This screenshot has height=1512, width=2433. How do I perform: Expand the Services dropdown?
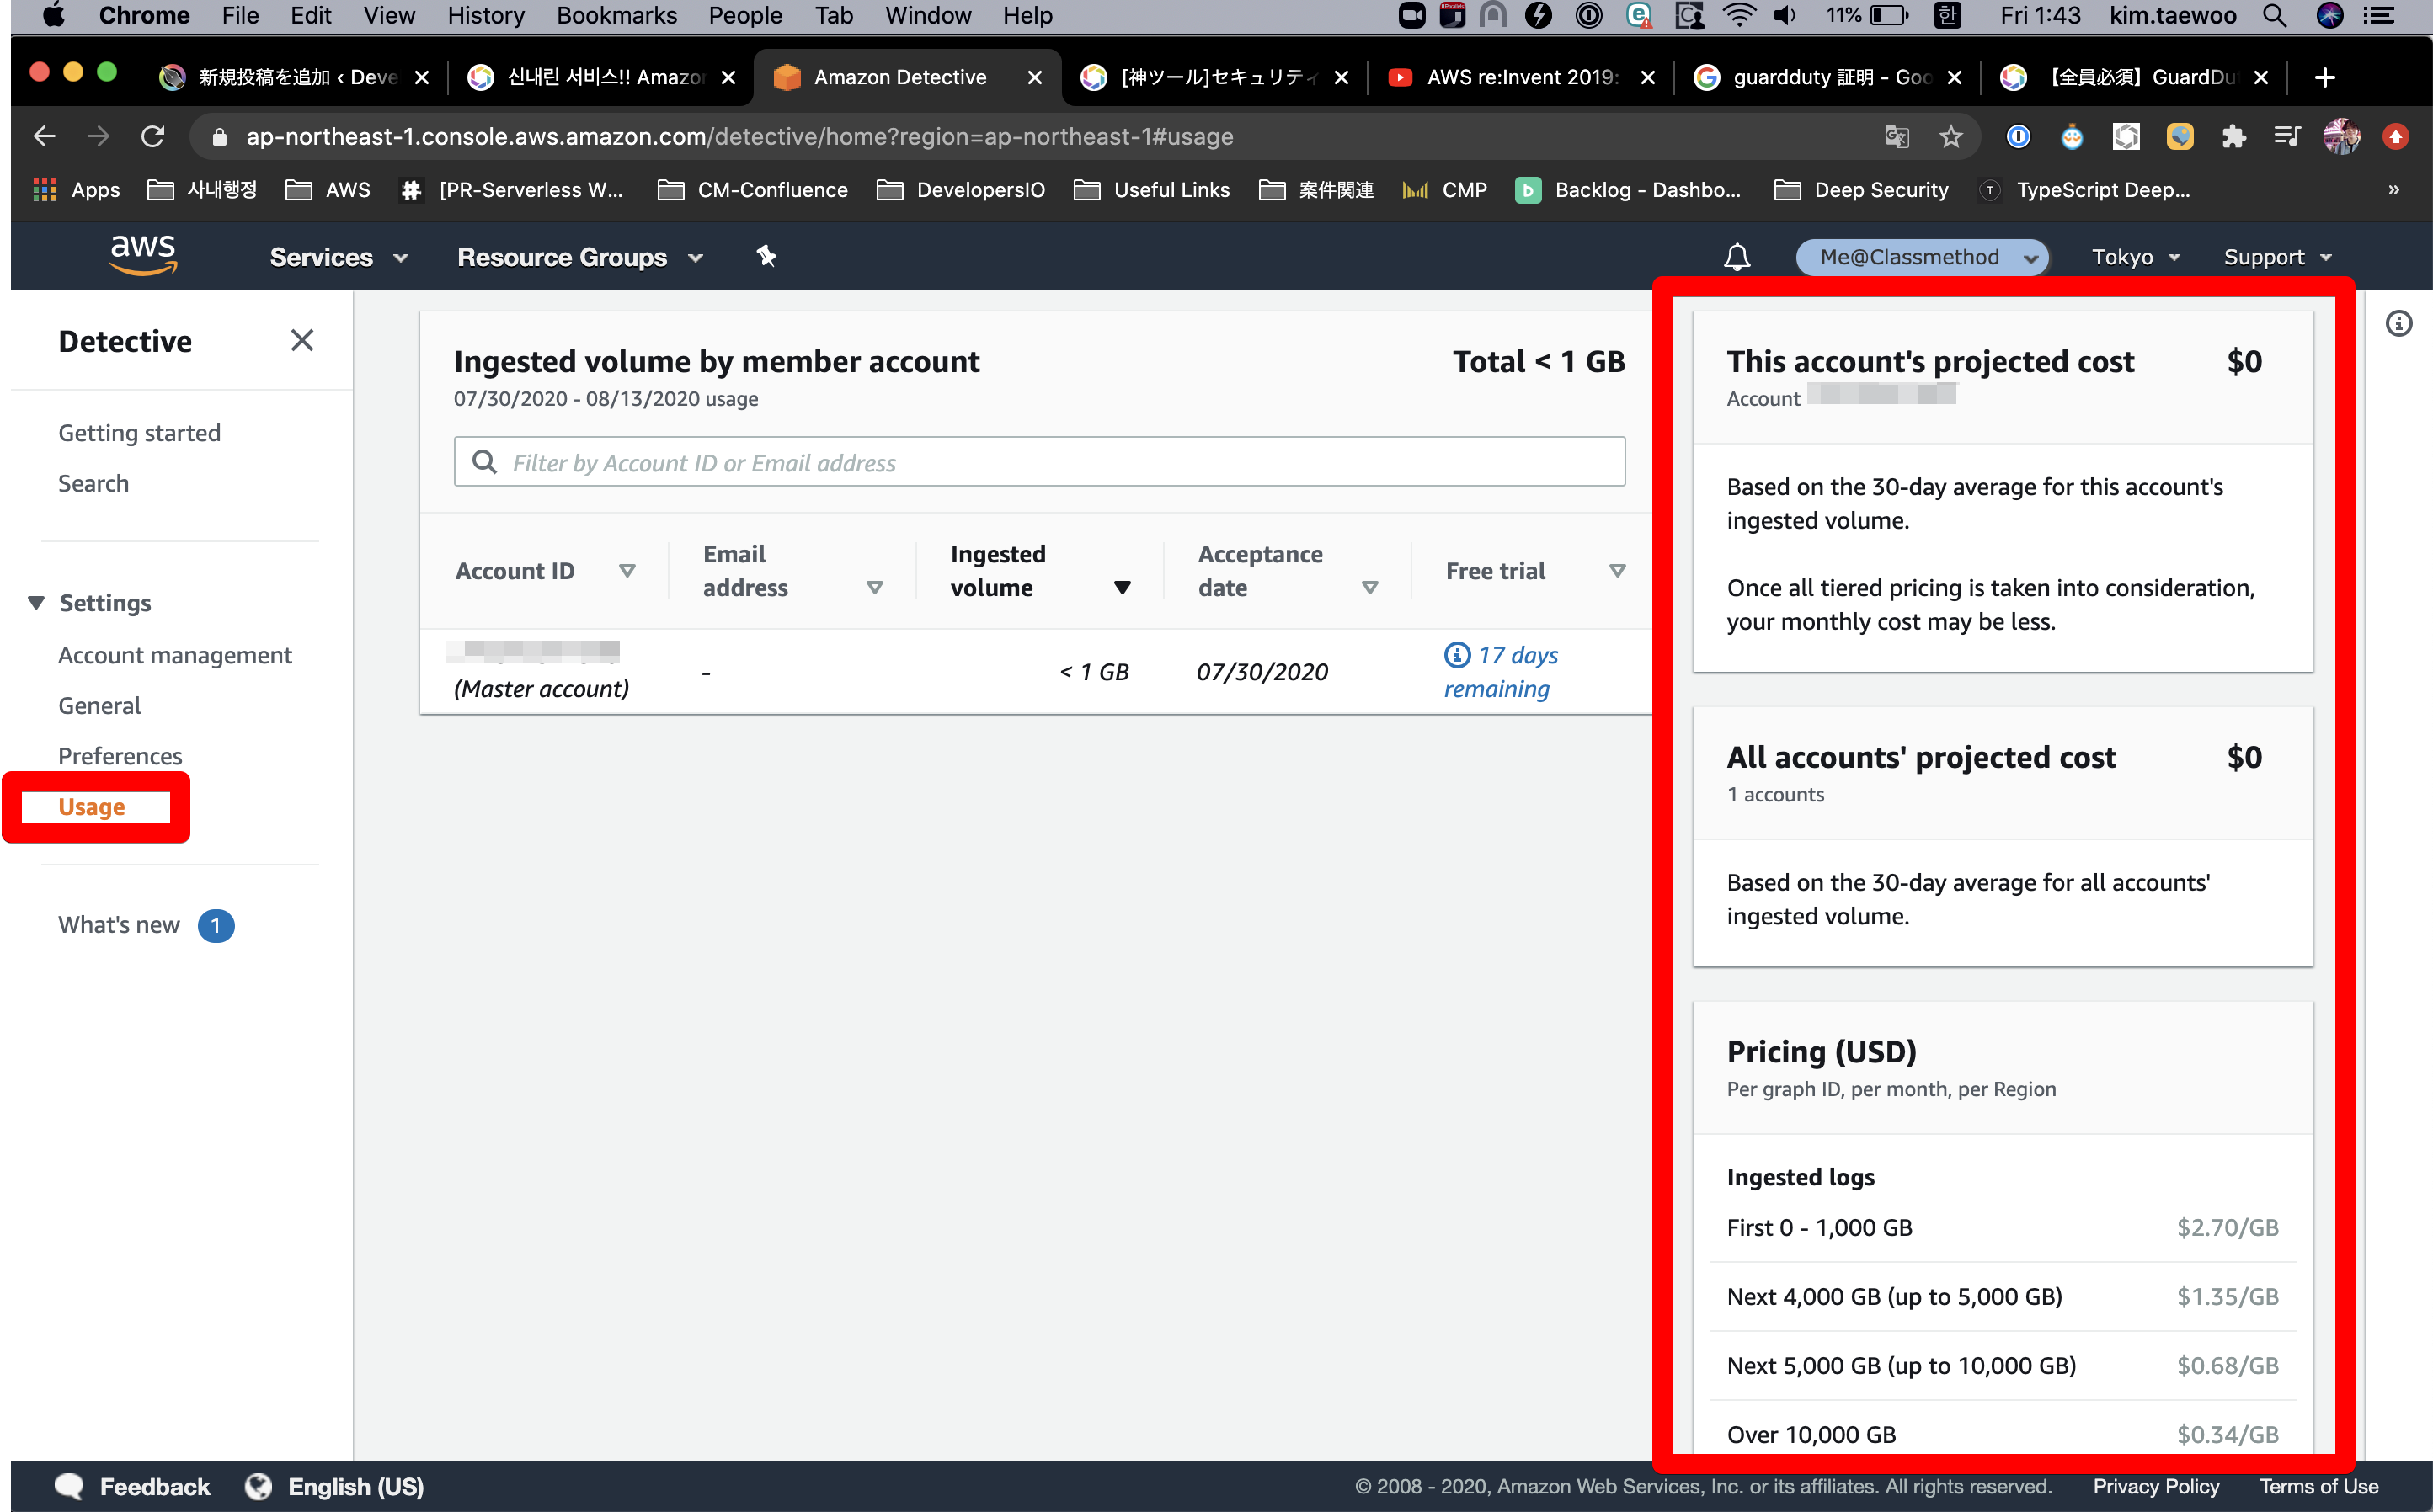click(x=339, y=257)
